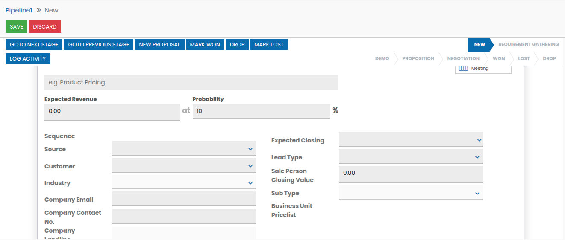Switch to the Negotiation stage
565x240 pixels.
click(463, 58)
